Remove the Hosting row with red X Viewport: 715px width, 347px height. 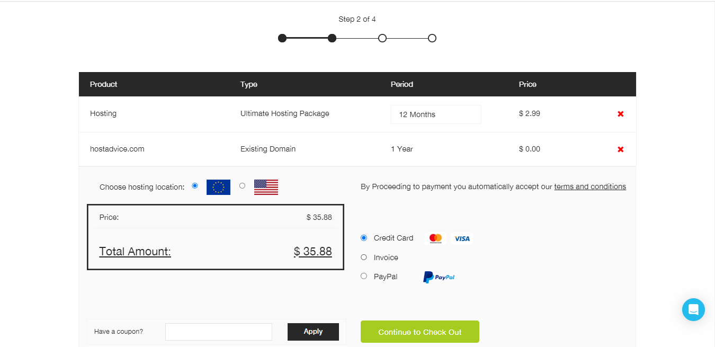coord(621,114)
